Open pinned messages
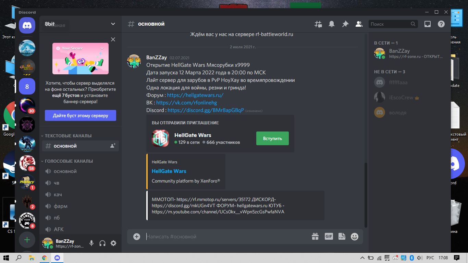 [345, 24]
